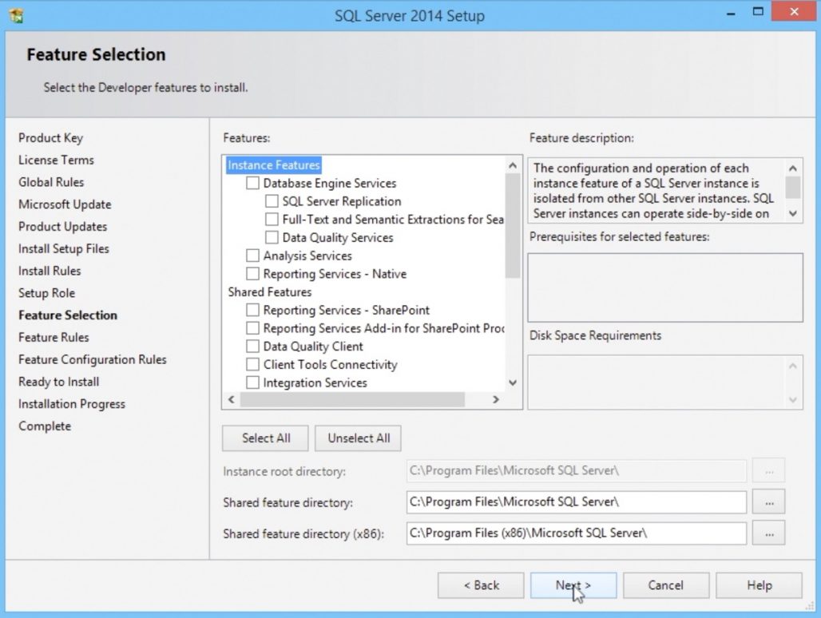The image size is (821, 618).
Task: Browse for Shared feature directory
Action: (x=768, y=502)
